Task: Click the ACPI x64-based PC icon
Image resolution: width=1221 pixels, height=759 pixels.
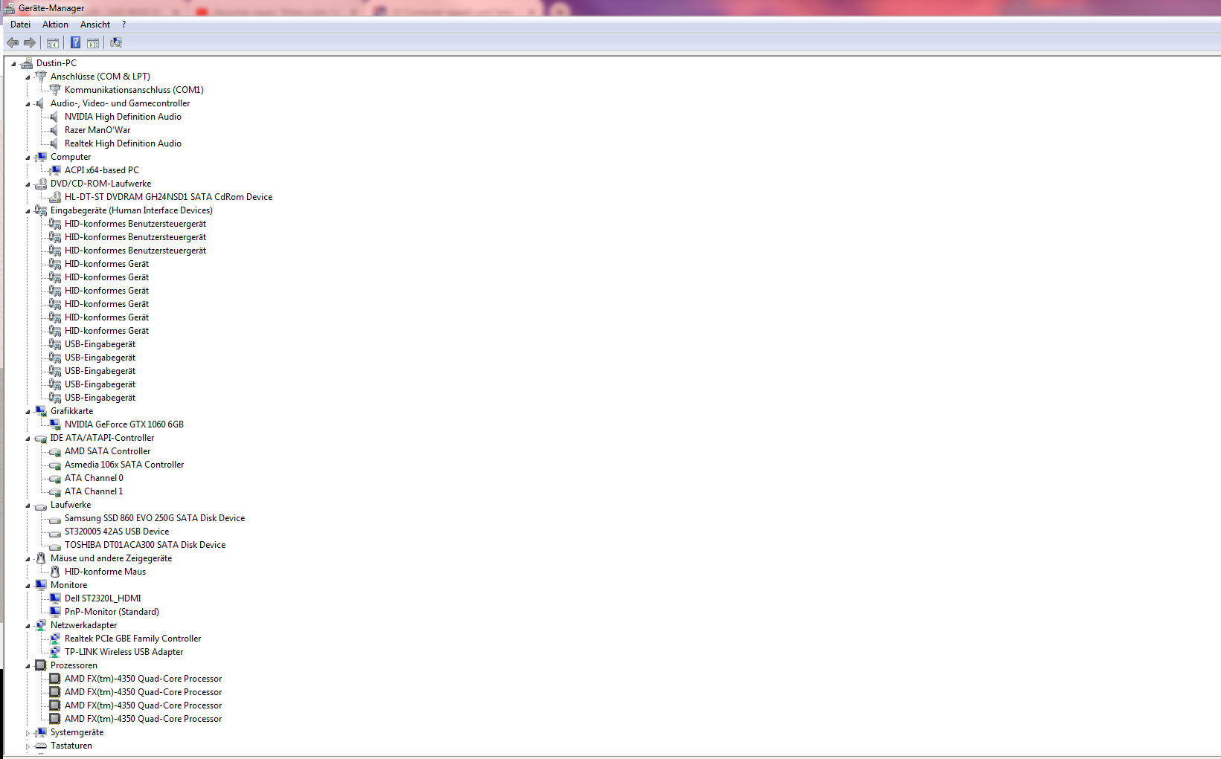Action: coord(55,170)
